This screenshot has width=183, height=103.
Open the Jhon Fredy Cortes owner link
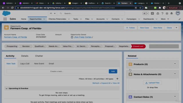83,37
